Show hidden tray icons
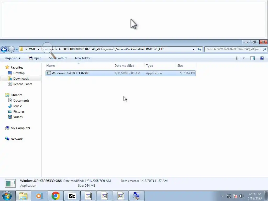Viewport: 268px width, 201px height. [x=222, y=196]
